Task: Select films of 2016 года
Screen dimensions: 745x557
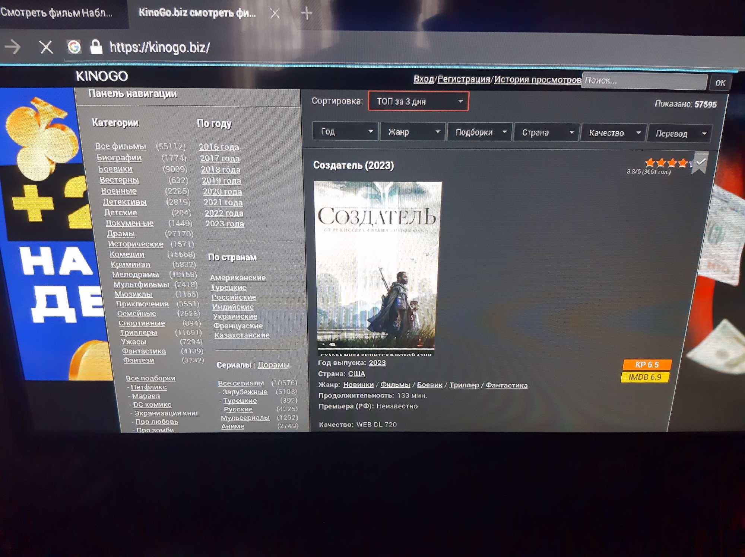Action: [x=219, y=147]
